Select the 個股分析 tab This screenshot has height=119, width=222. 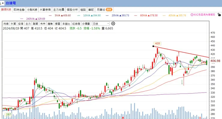[72, 10]
